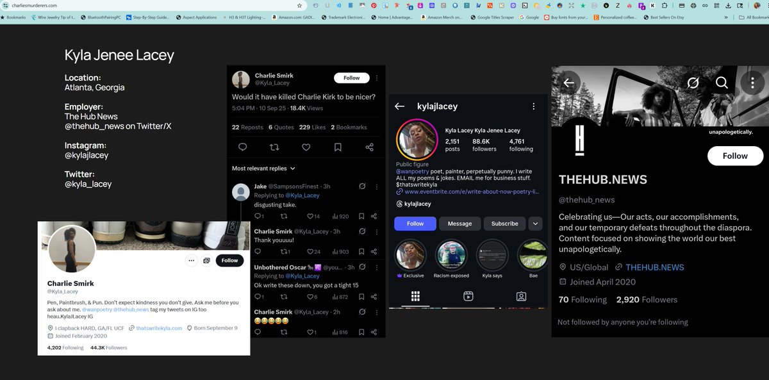Open the All Bookmarks folder
This screenshot has height=380, width=769.
coord(753,17)
